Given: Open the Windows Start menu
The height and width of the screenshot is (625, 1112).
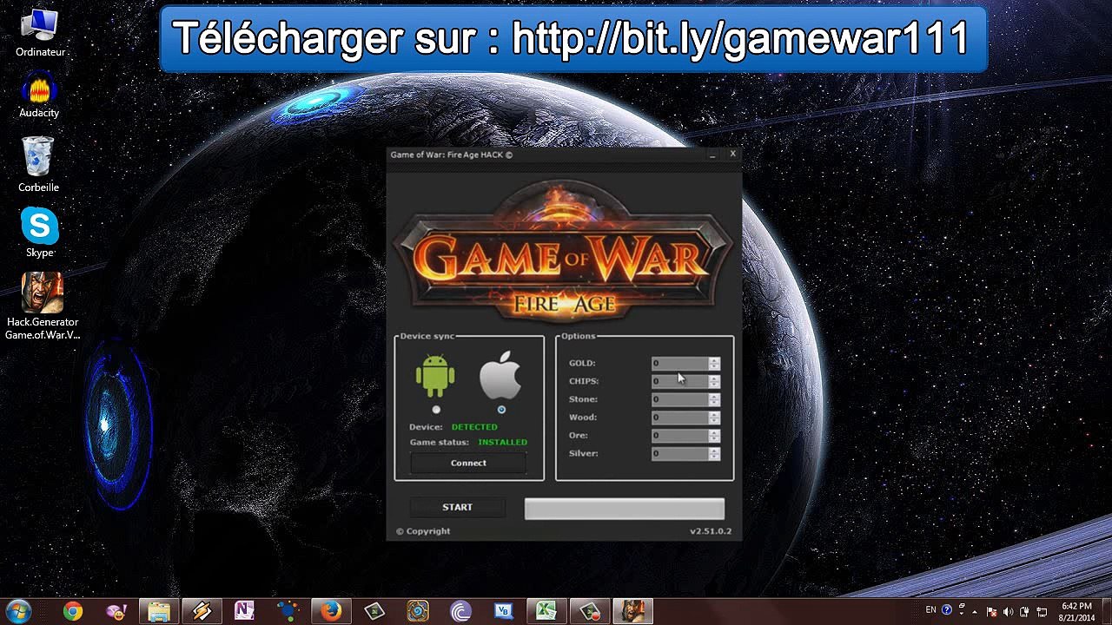Looking at the screenshot, I should point(18,611).
